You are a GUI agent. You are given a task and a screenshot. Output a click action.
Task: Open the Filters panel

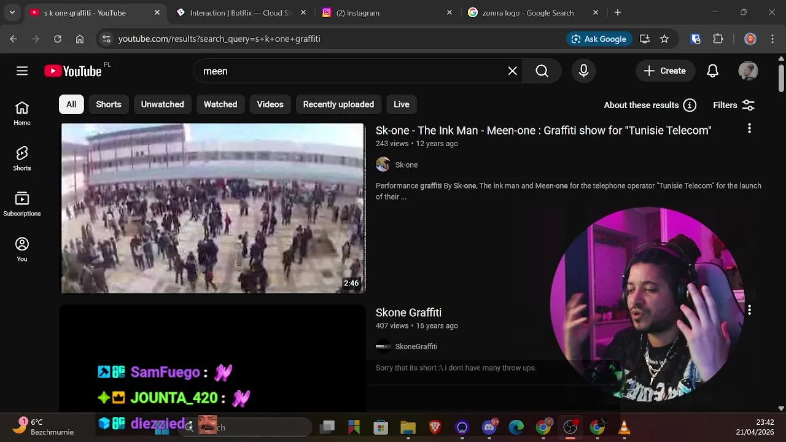[734, 105]
